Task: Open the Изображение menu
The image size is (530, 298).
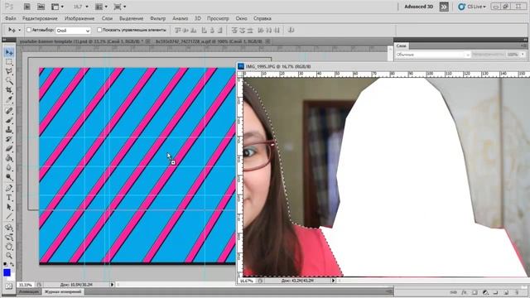Action: click(79, 18)
